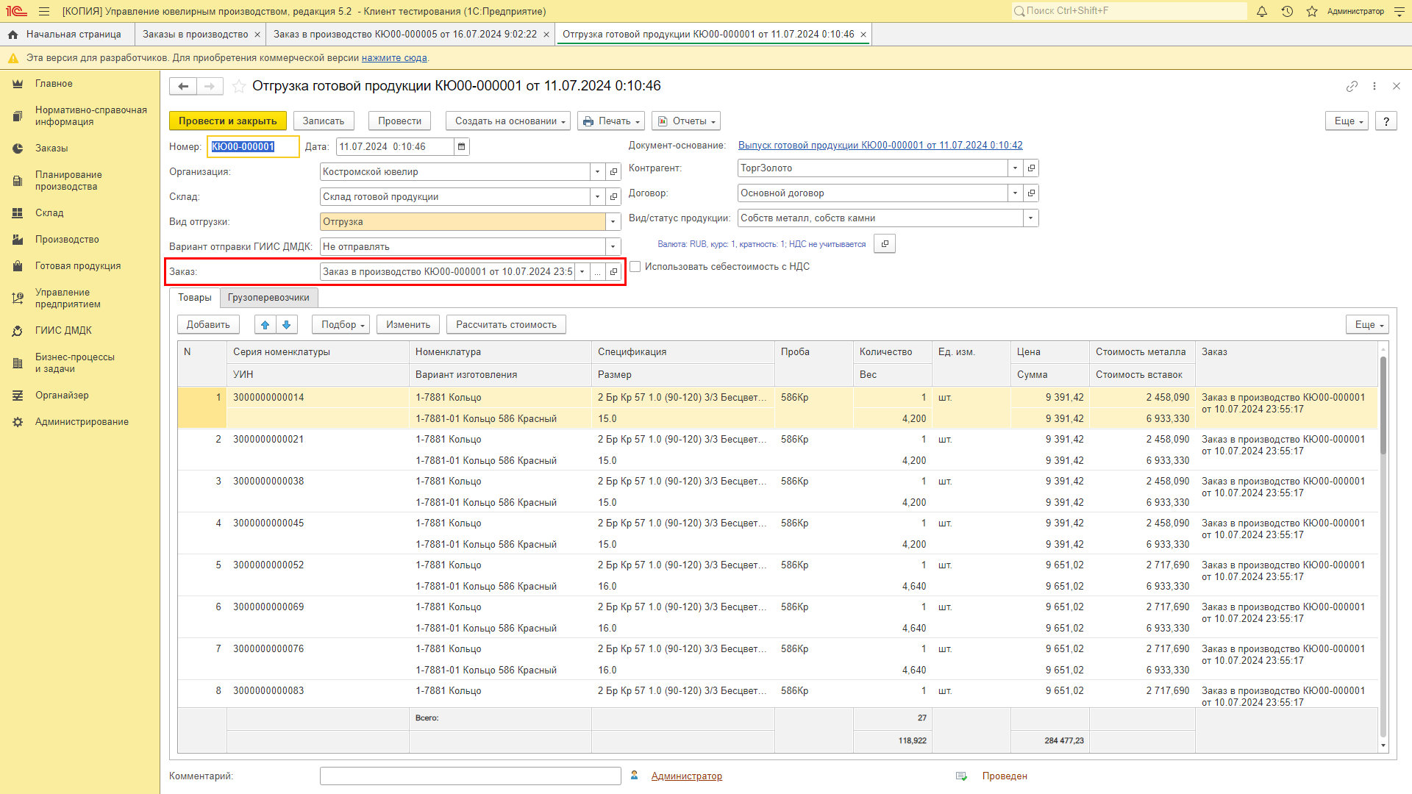Viewport: 1412px width, 794px height.
Task: Follow the нажмите сюда commercial version link
Action: (394, 58)
